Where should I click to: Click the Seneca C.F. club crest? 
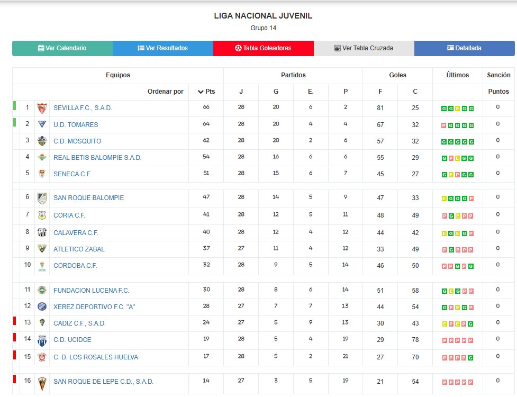pos(42,174)
